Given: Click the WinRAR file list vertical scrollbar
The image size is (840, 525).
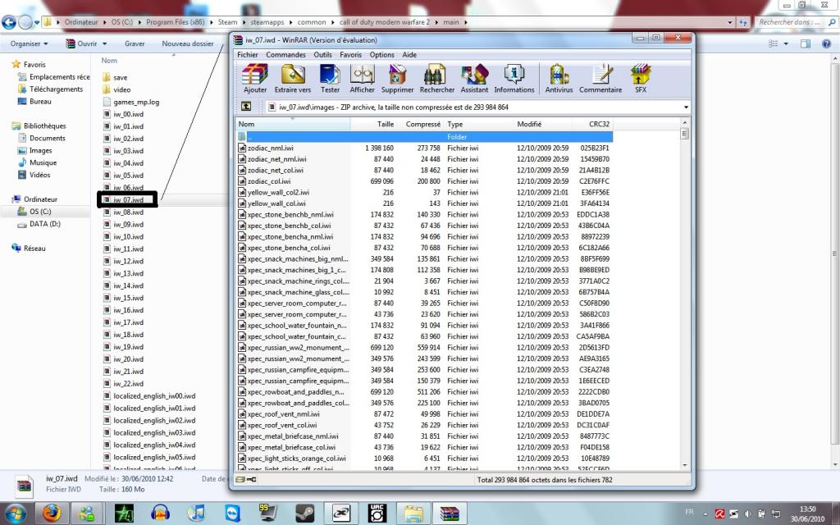Looking at the screenshot, I should click(x=684, y=294).
